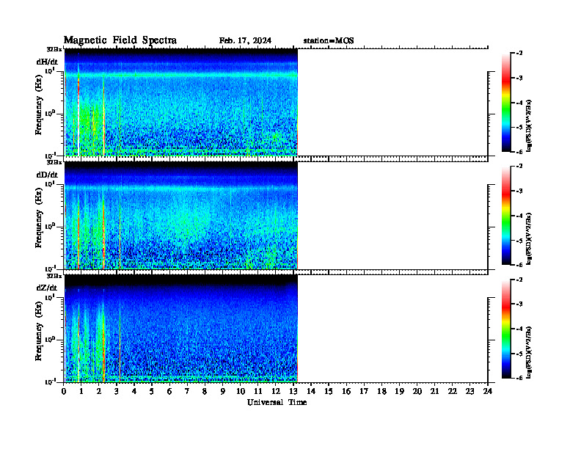Click hour tick label '9' on time axis
The width and height of the screenshot is (581, 449).
coord(223,392)
